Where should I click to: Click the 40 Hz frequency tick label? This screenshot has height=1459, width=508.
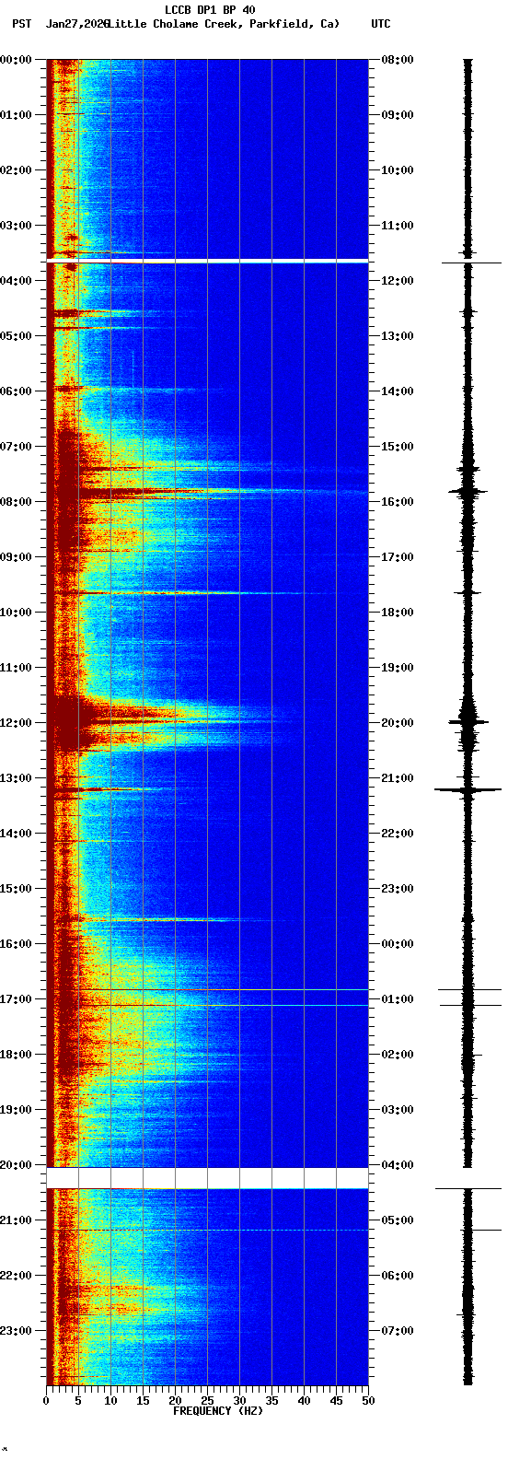(x=304, y=1401)
